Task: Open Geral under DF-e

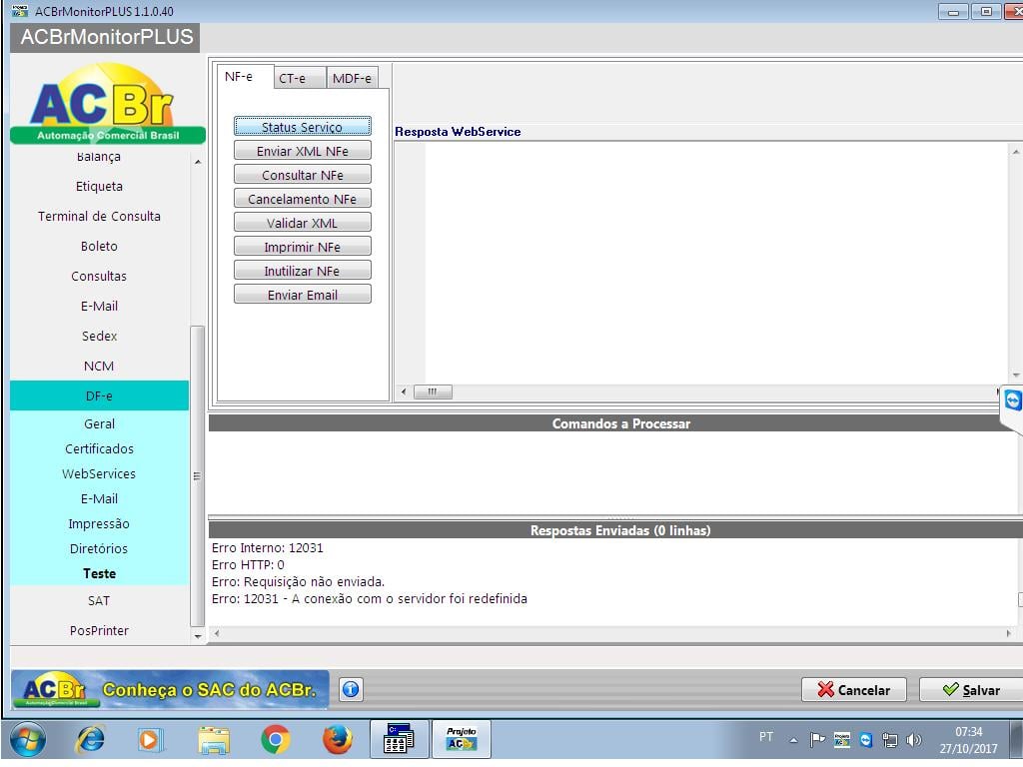Action: [99, 423]
